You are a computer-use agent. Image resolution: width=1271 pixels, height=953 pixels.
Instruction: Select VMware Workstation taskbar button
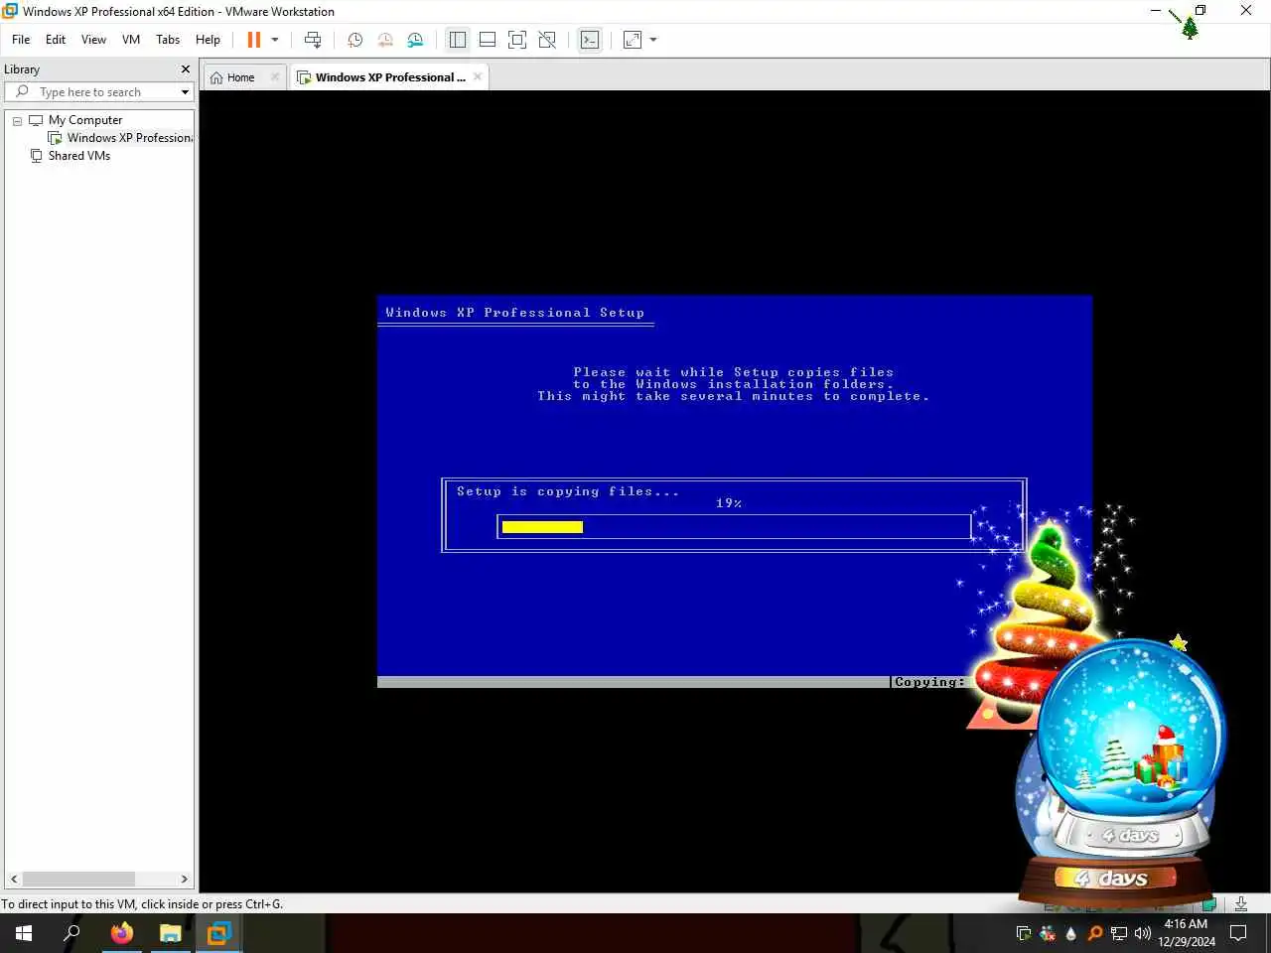(219, 933)
